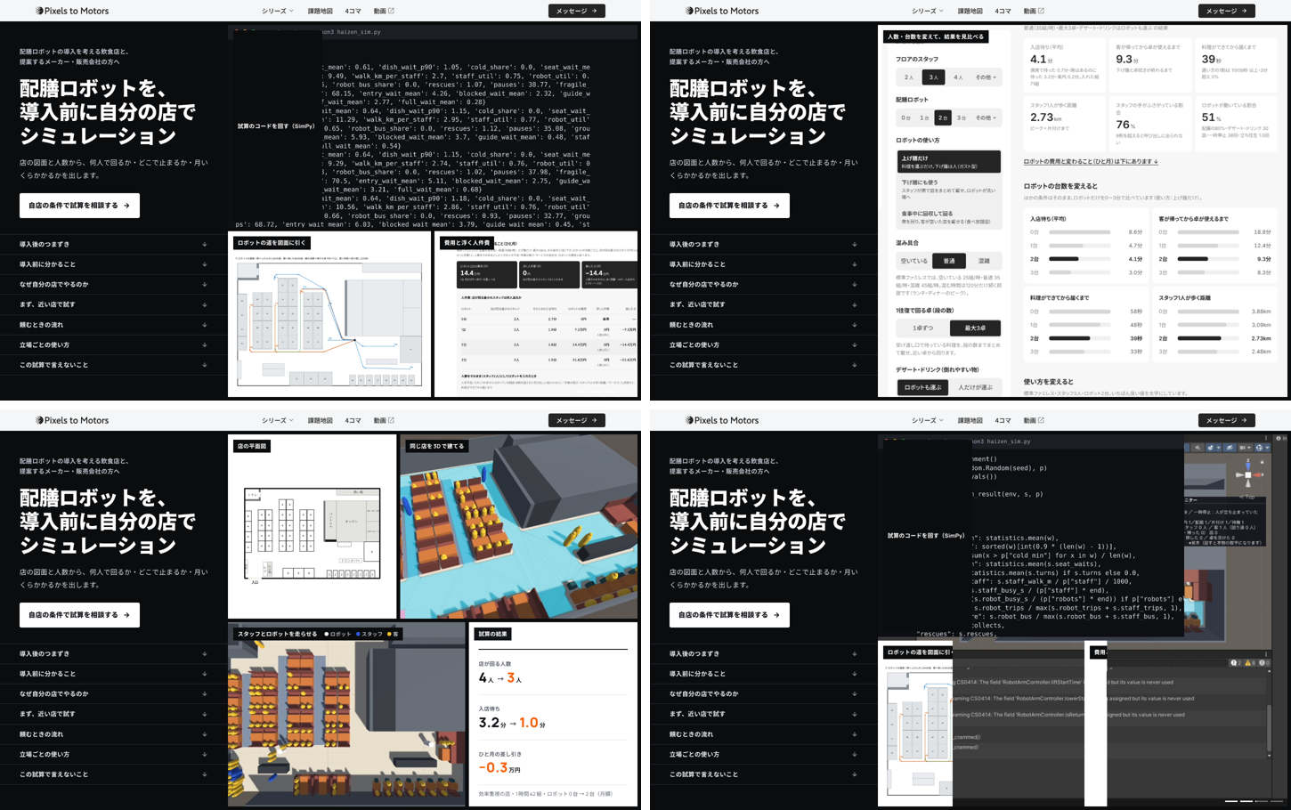Image resolution: width=1291 pixels, height=810 pixels.
Task: Click the lock icon beside Unity orientation gizmo
Action: (1263, 462)
